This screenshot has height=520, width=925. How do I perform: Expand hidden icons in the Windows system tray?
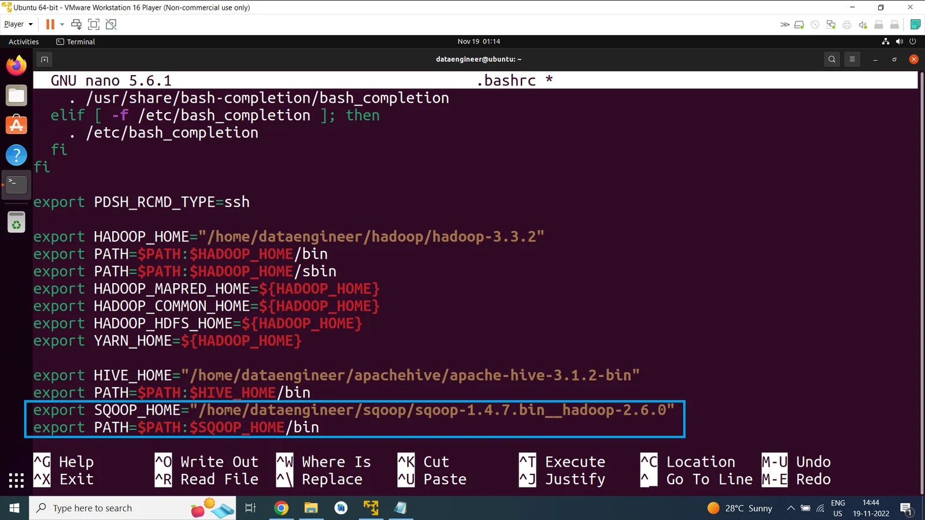(x=791, y=508)
